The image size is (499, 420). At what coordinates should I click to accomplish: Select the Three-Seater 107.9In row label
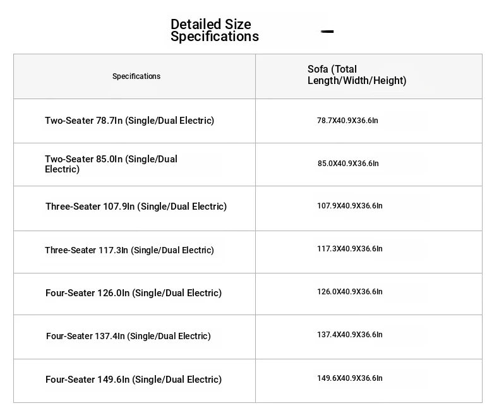point(136,207)
